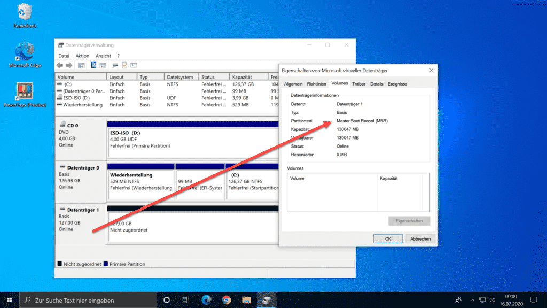Open the ? help menu
Viewport: 547px width, 308px height.
coord(118,56)
